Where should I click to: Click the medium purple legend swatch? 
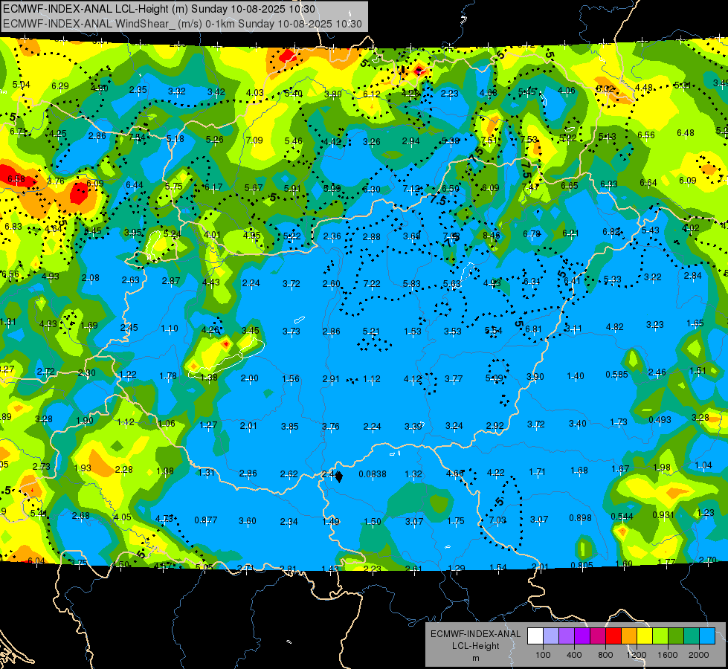pos(567,636)
